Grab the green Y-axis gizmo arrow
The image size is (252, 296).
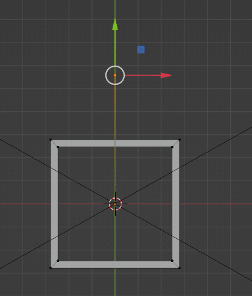pos(115,25)
